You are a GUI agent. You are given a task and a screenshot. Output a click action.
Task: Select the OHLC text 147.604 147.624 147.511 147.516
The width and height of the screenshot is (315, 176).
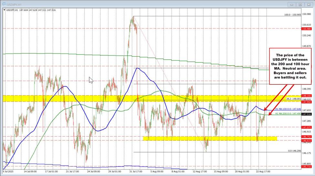pos(37,10)
